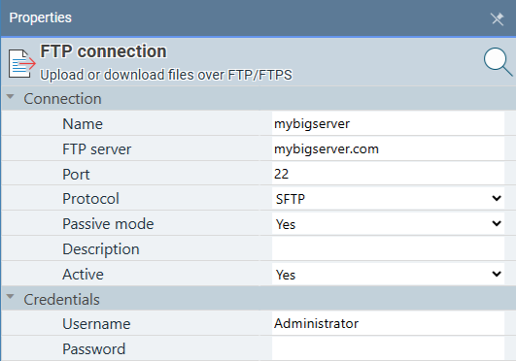Click the pin icon in Properties header

498,18
